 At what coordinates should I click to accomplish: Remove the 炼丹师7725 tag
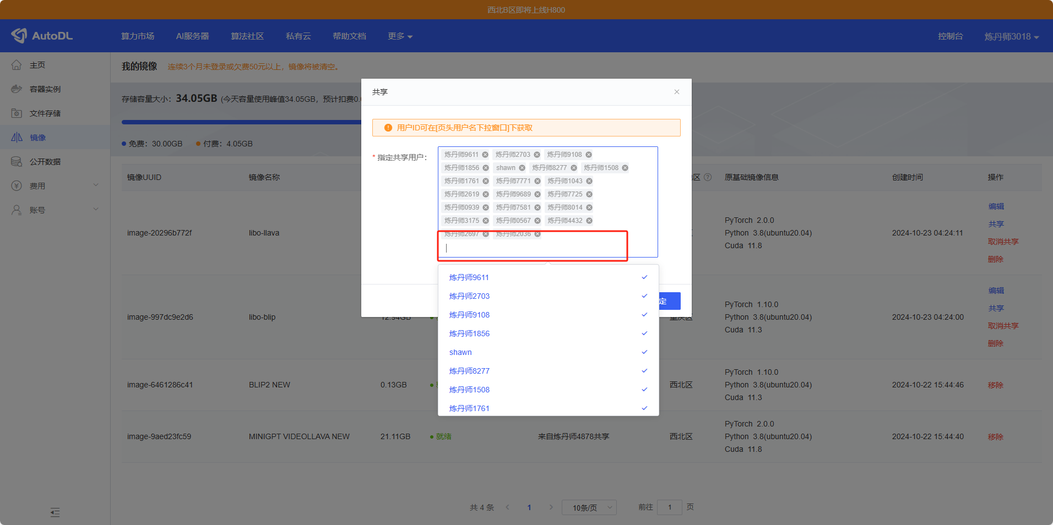tap(589, 194)
